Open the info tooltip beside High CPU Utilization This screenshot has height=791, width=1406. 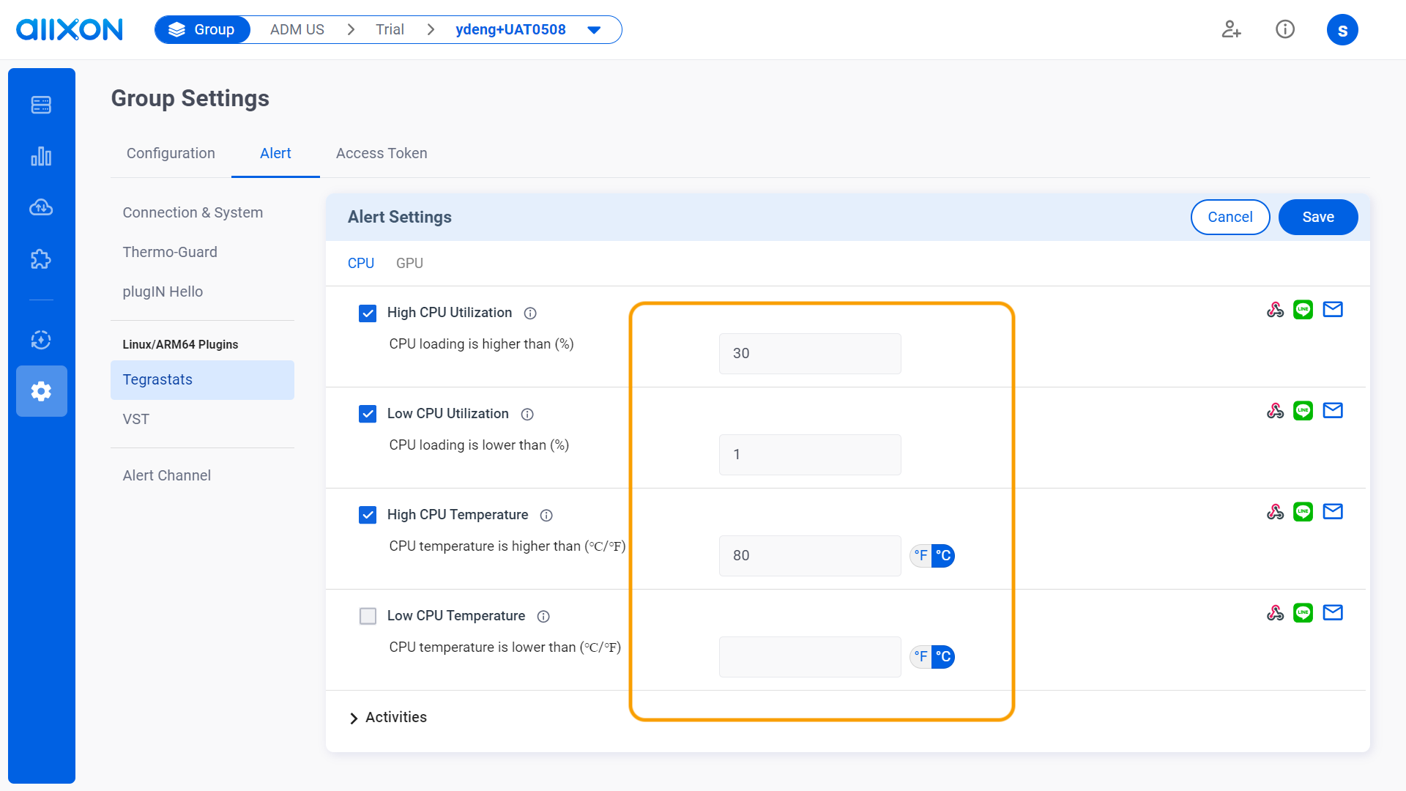point(529,313)
